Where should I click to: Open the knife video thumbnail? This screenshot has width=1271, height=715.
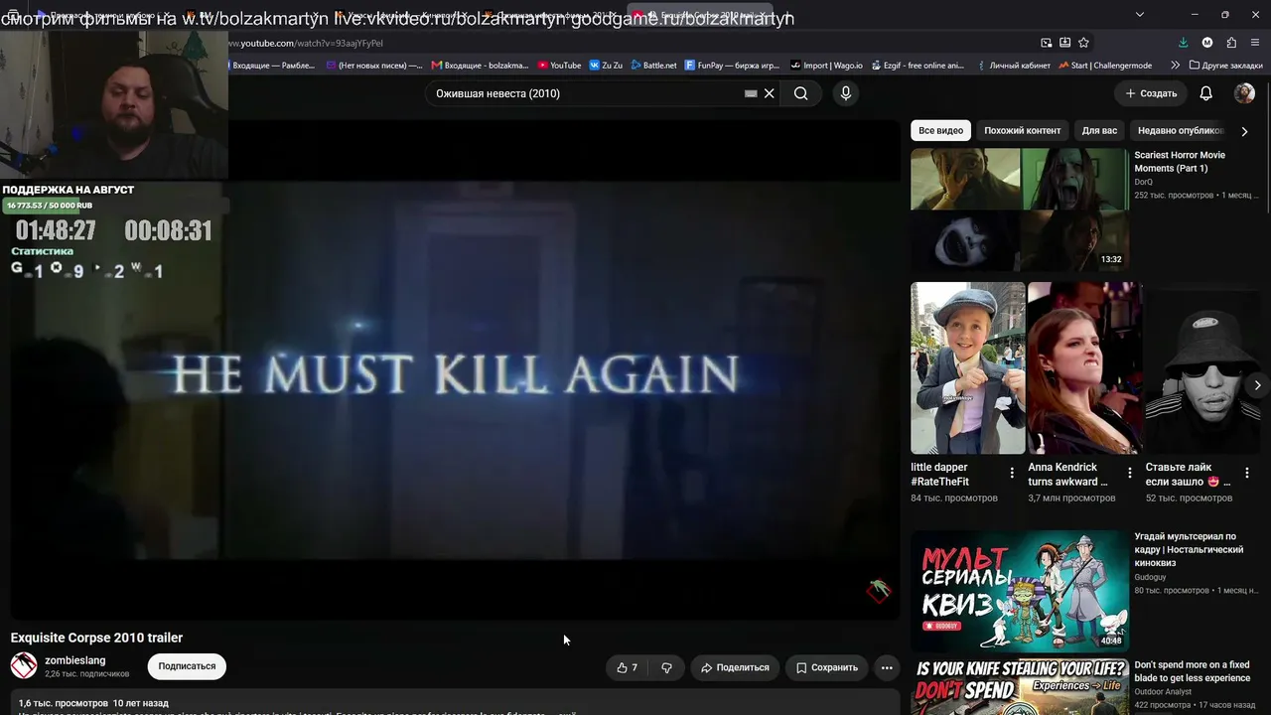(1019, 687)
